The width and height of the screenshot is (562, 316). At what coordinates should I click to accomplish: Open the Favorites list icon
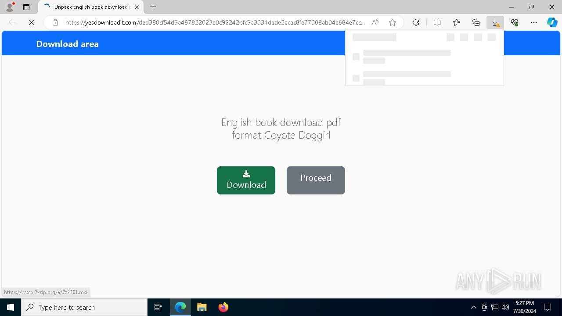click(x=457, y=22)
